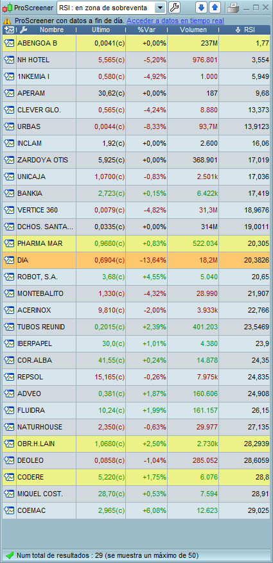Open chart icon for PHARMA MAR
Image resolution: width=273 pixels, height=563 pixels.
point(9,244)
